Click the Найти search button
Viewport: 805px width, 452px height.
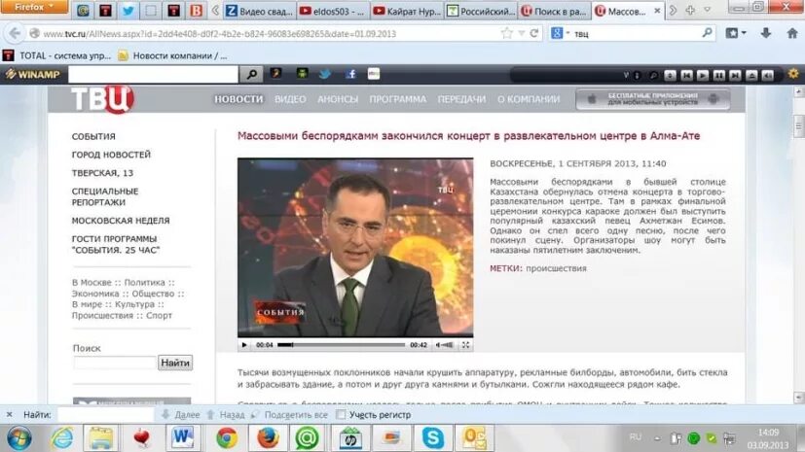coord(175,363)
